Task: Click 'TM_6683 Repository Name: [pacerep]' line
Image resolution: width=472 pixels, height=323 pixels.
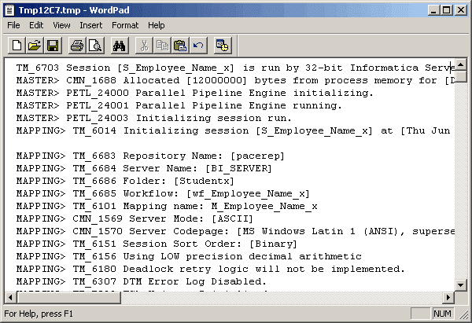Action: [150, 156]
